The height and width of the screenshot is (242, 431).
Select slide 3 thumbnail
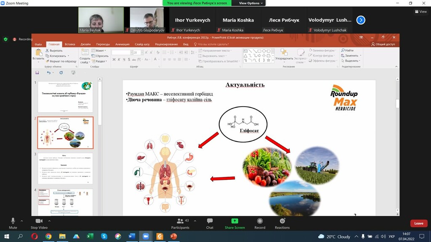pyautogui.click(x=65, y=168)
